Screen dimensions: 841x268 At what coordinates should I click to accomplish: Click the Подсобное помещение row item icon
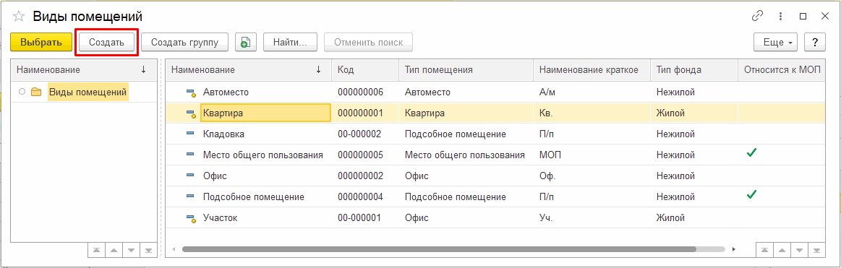pos(190,196)
